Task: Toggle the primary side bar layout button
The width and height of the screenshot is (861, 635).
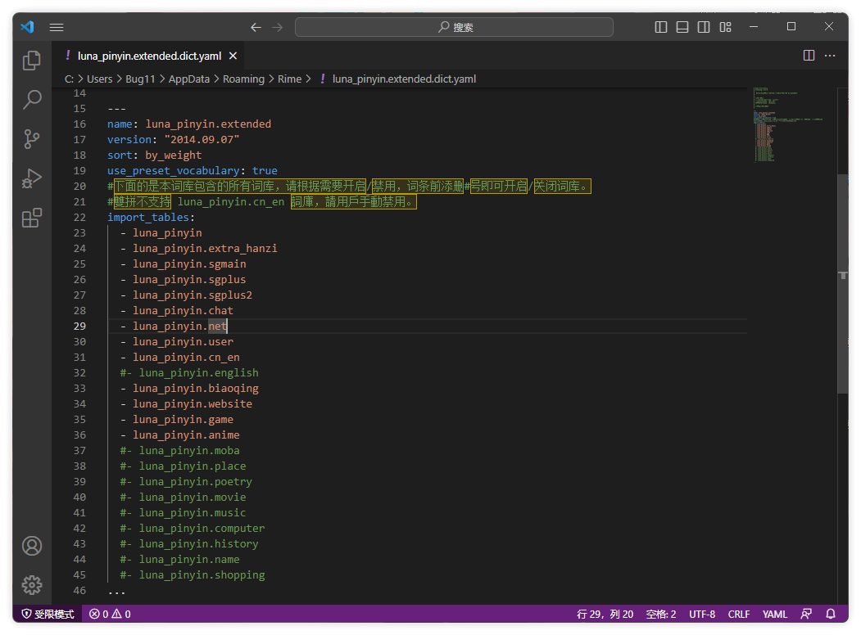Action: [661, 27]
